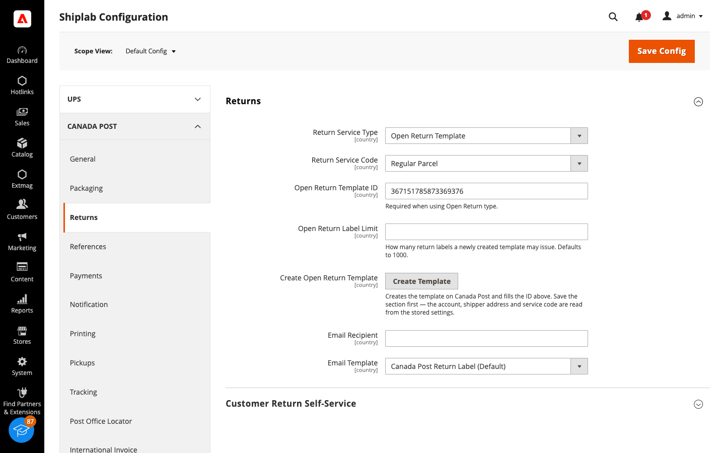Open the Dashboard sidebar icon
Image resolution: width=725 pixels, height=453 pixels.
pyautogui.click(x=22, y=55)
